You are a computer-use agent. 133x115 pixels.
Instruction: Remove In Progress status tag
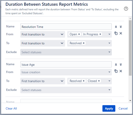click(100, 34)
